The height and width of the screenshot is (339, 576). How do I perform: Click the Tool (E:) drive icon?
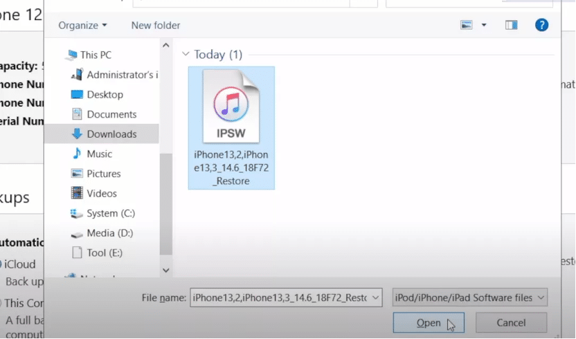[77, 253]
